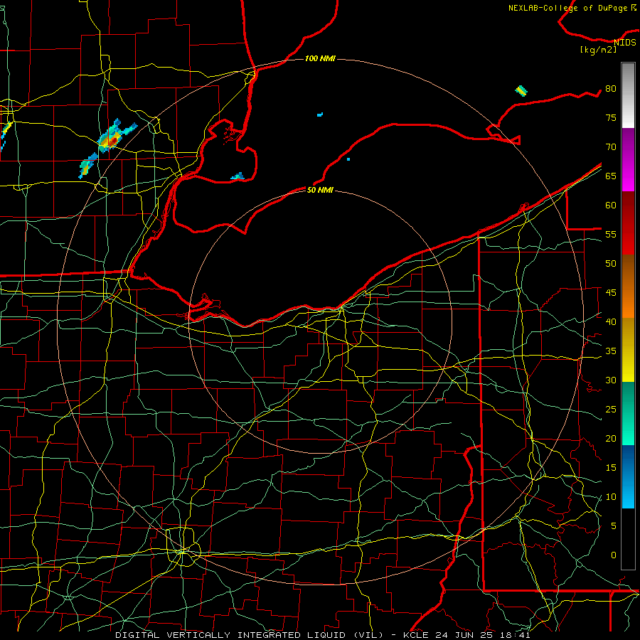Click the NIDS label
640x640 pixels.
click(x=625, y=42)
